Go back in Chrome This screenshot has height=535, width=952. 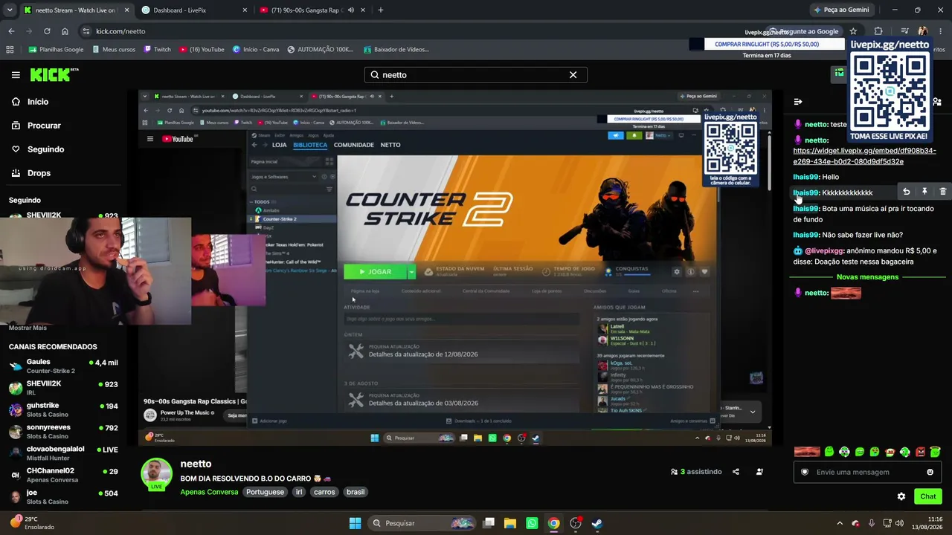tap(11, 31)
